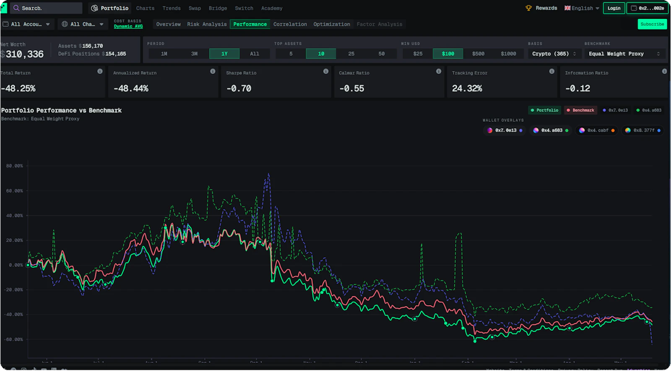Click the purple dot on 0x7.0e13 overlay
671x371 pixels.
pyautogui.click(x=521, y=130)
